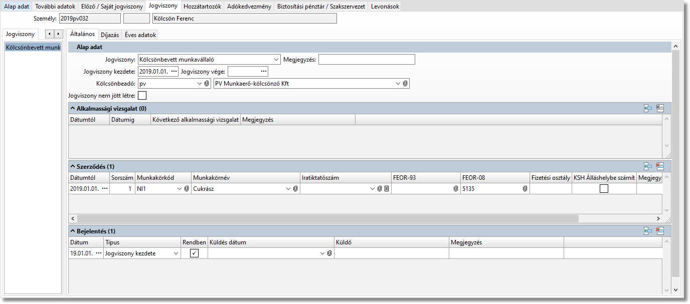This screenshot has width=690, height=304.
Task: Click paperclip icon in FEOR-93 cell
Action: coord(456,189)
